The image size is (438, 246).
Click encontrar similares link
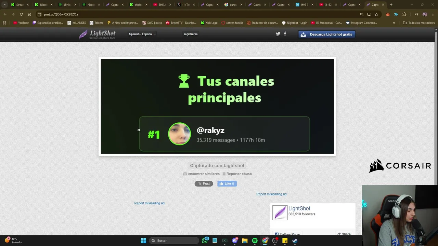click(x=201, y=174)
